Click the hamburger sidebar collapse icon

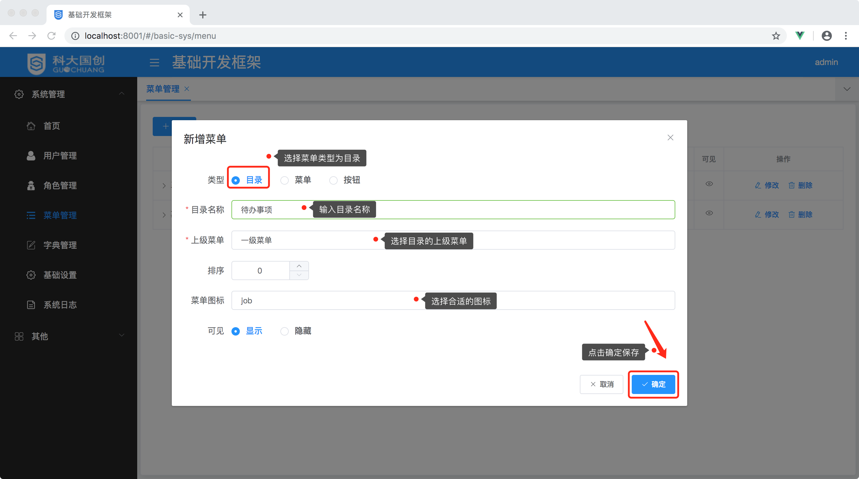tap(154, 62)
